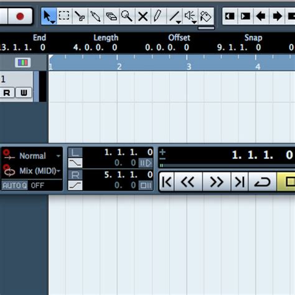Click the transport position slider
Screen dimensions: 295x295
(227, 166)
